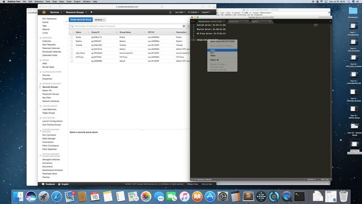
Task: Open iBooks app in the dock
Action: point(197,197)
